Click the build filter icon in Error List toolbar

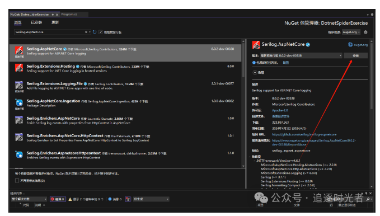(128, 199)
